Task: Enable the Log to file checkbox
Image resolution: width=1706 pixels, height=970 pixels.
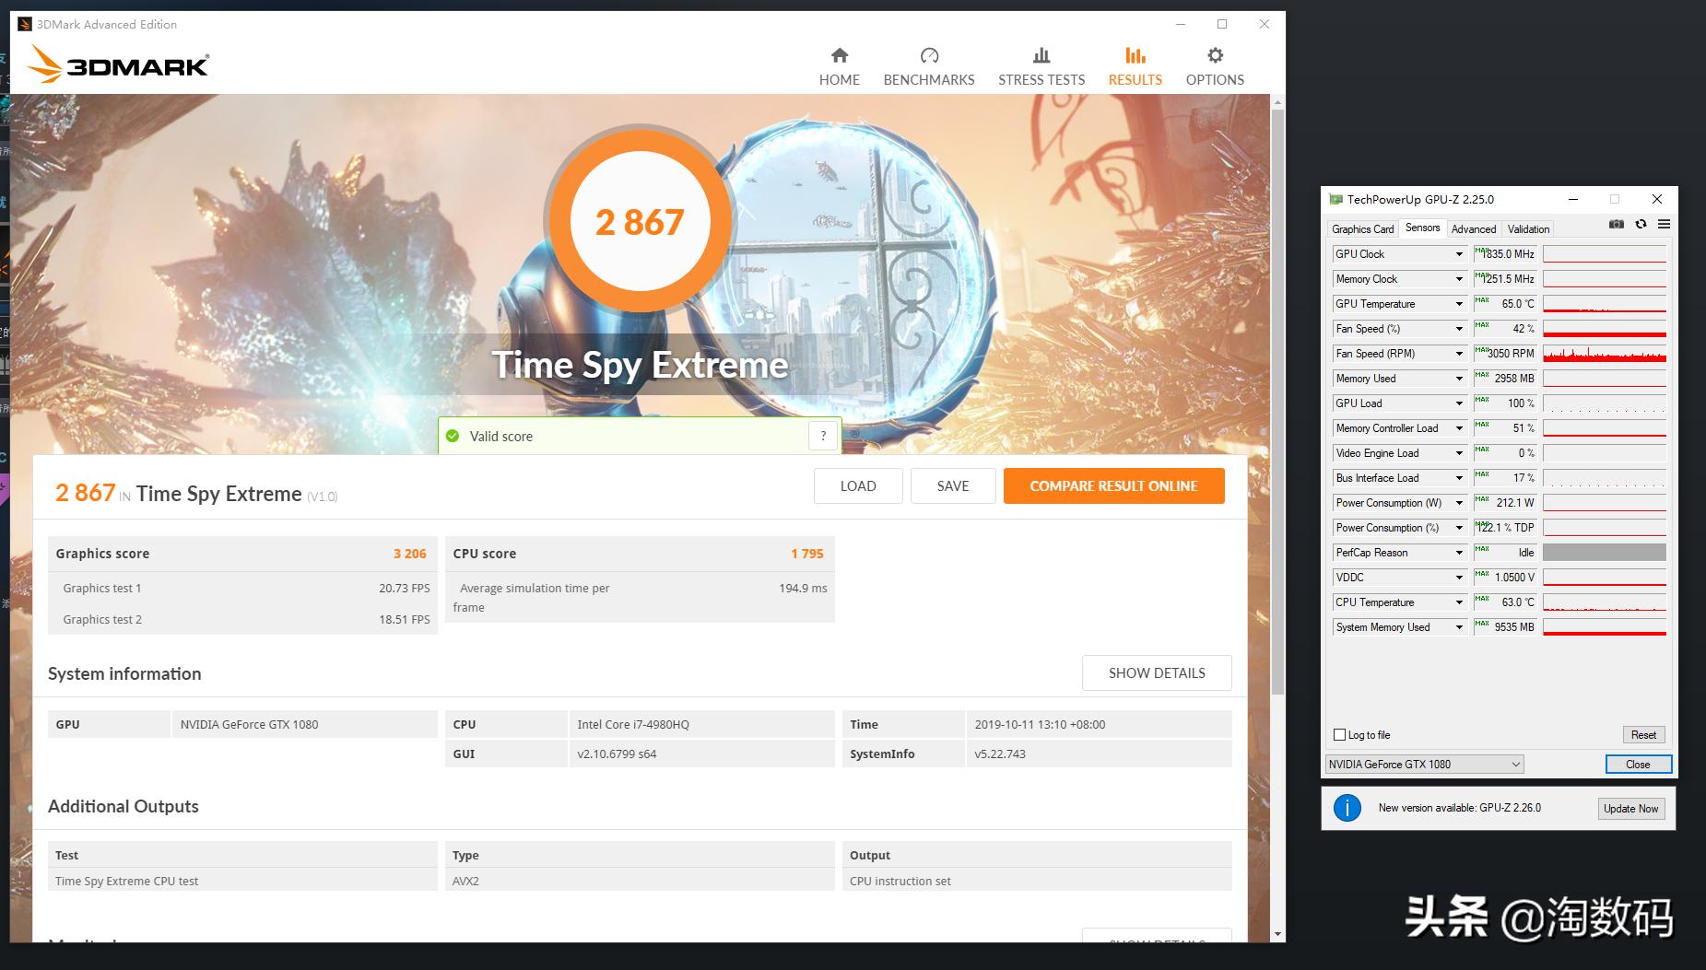Action: (1340, 734)
